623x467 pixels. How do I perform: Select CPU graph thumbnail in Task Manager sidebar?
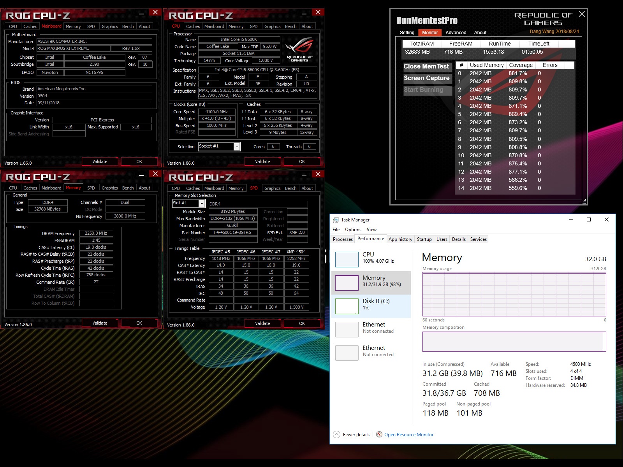click(347, 259)
